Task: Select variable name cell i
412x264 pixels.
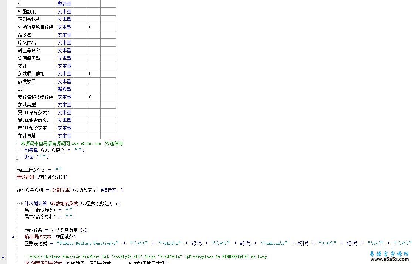Action: click(x=36, y=4)
